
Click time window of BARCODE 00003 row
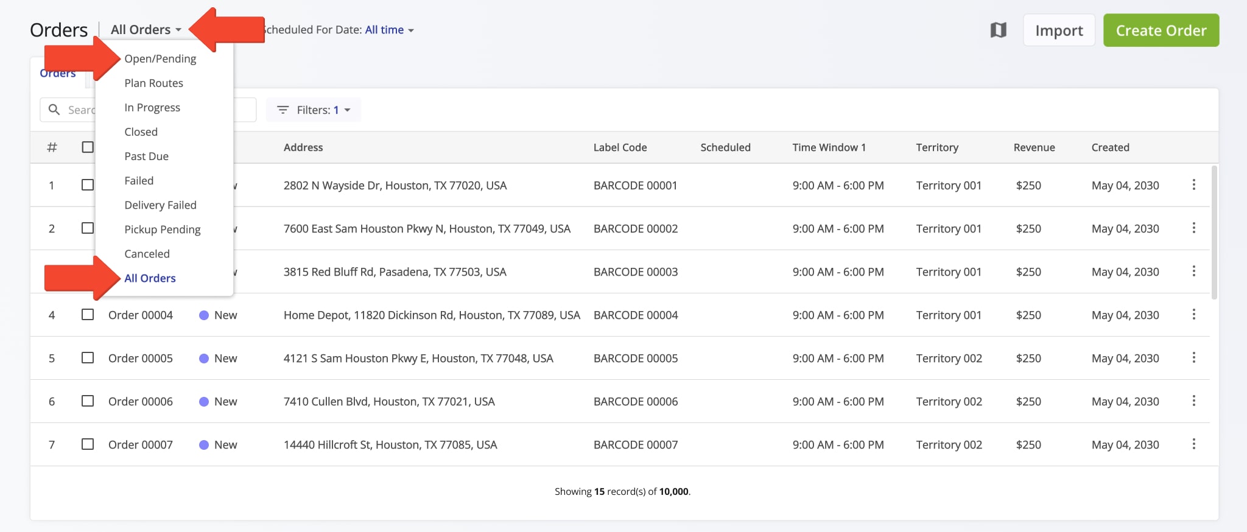[x=838, y=271]
